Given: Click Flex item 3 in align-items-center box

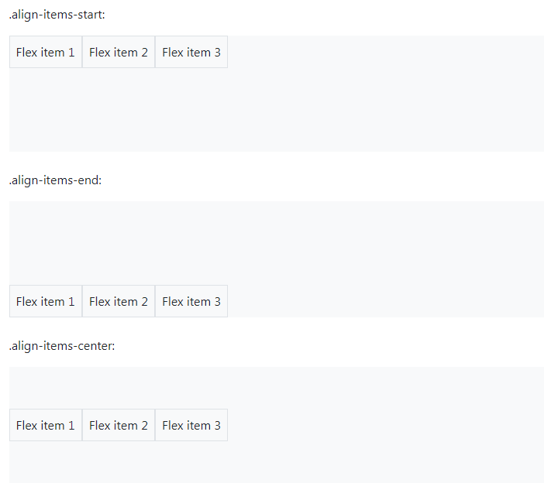Looking at the screenshot, I should pyautogui.click(x=191, y=425).
